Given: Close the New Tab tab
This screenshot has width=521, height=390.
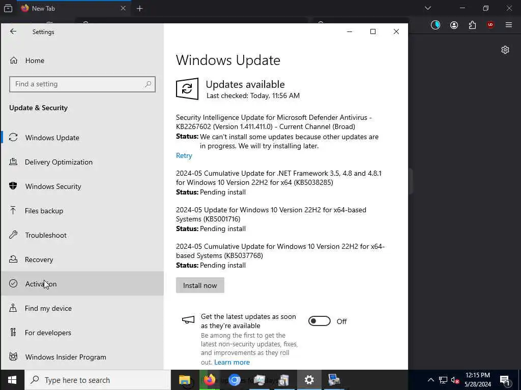Looking at the screenshot, I should pyautogui.click(x=123, y=8).
